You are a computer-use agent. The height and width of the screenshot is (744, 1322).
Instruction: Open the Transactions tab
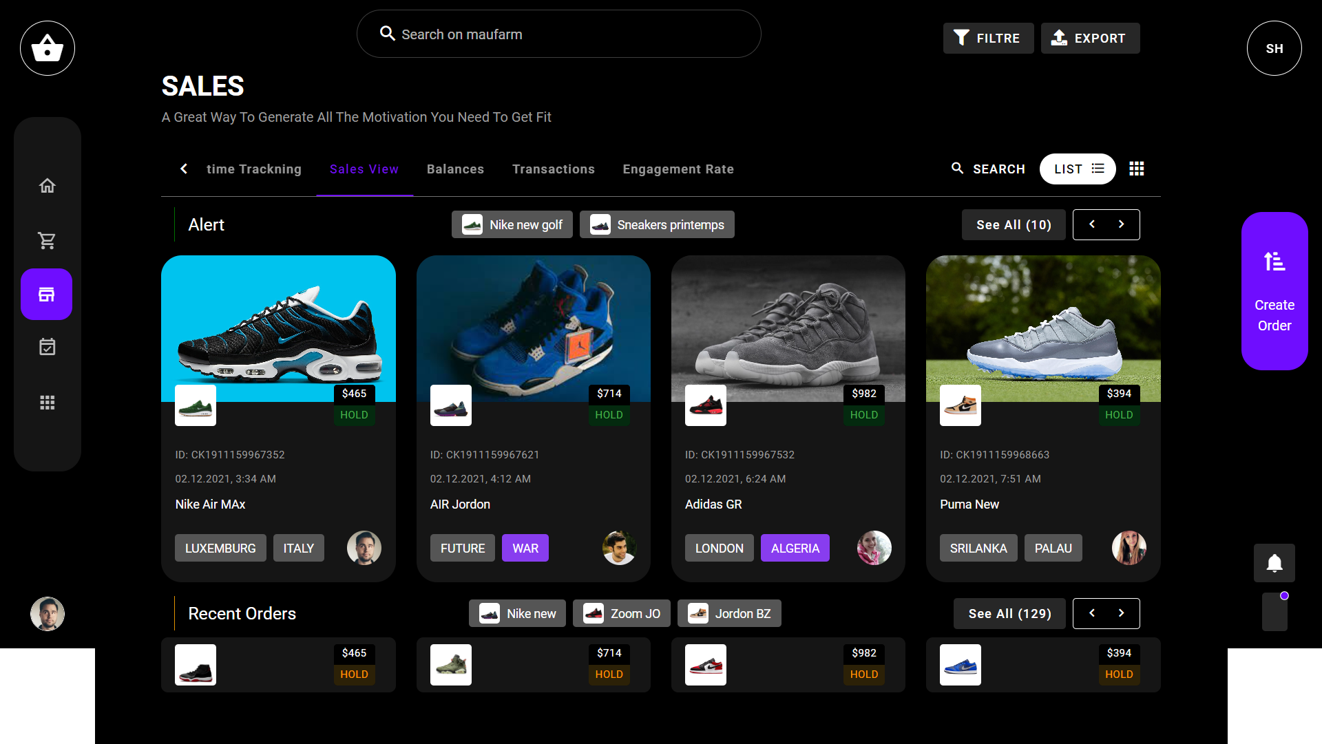pyautogui.click(x=553, y=169)
